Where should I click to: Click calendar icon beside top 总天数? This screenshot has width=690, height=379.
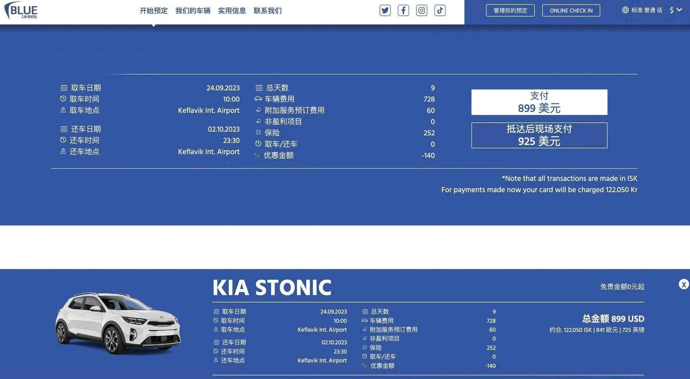(259, 88)
